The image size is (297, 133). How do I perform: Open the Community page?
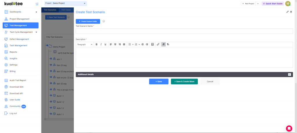click(15, 106)
